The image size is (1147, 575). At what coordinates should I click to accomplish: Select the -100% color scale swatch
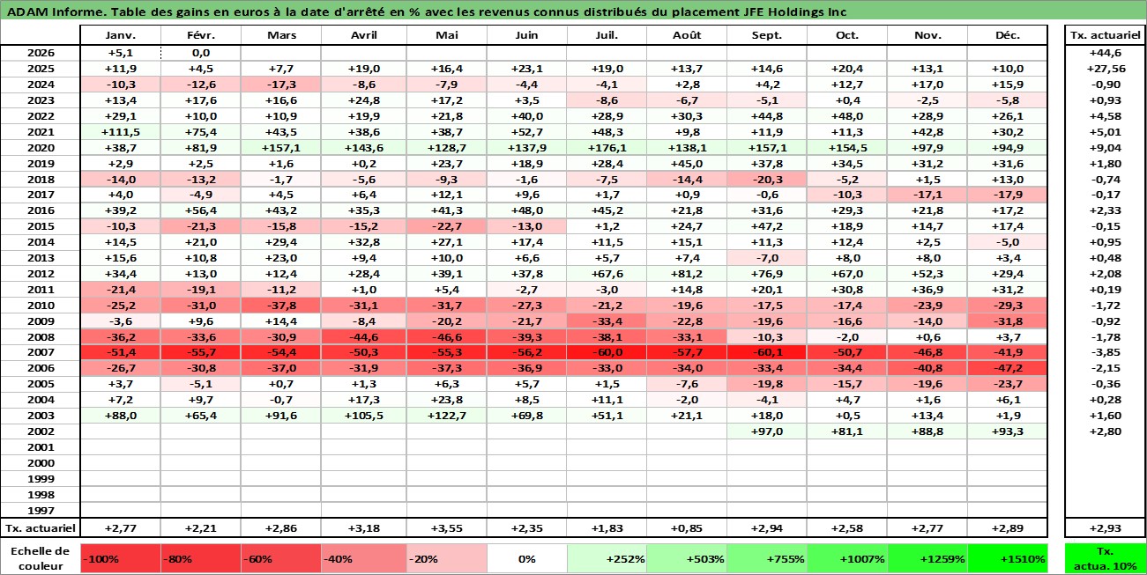(x=120, y=558)
